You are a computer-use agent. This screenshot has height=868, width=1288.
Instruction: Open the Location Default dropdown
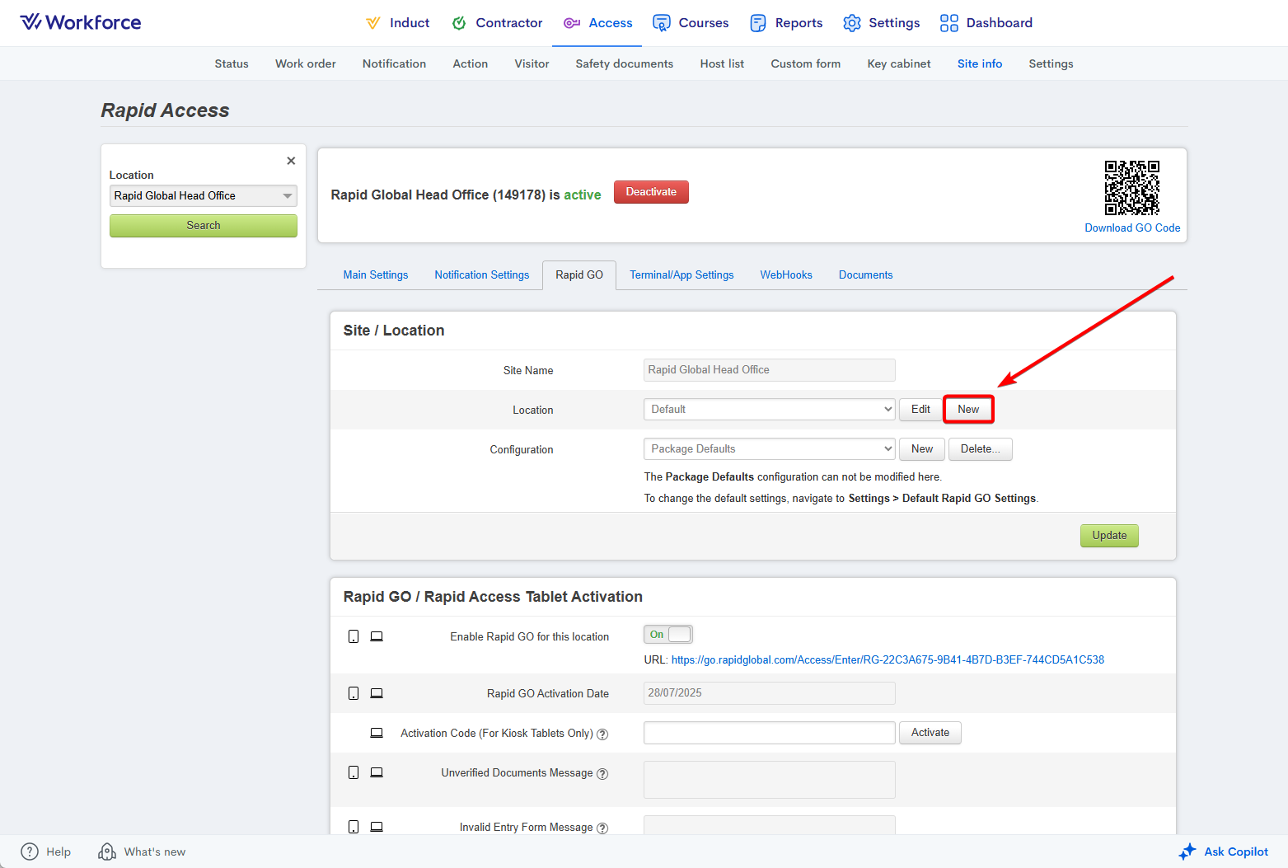coord(768,410)
